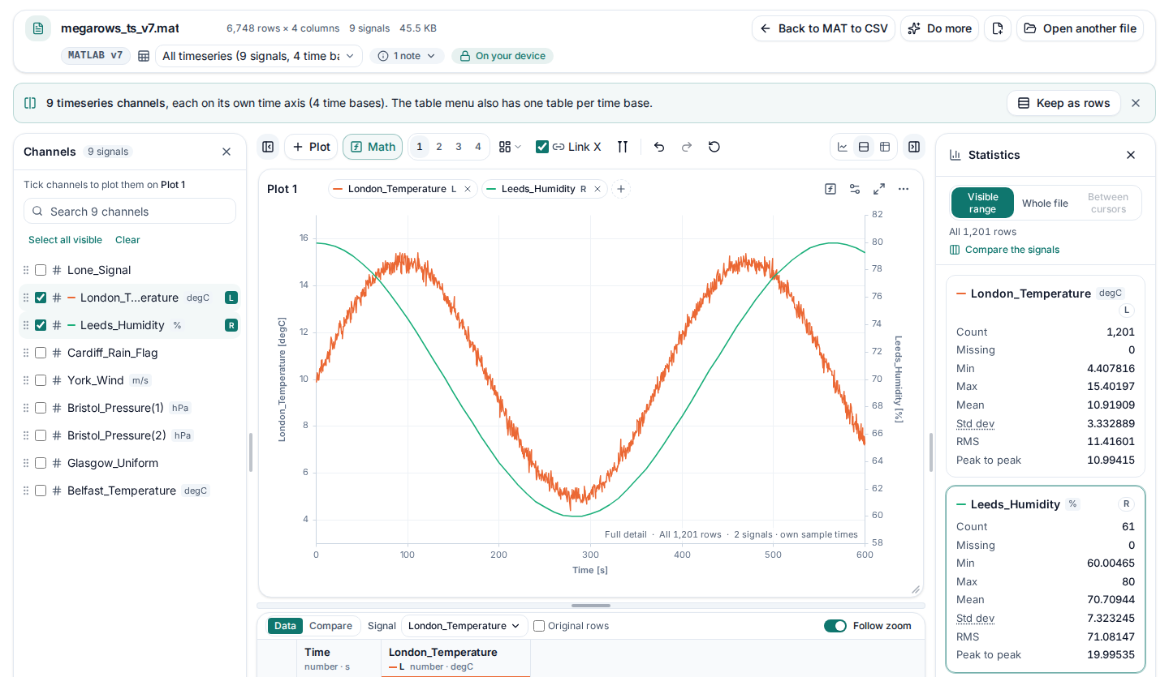This screenshot has width=1169, height=677.
Task: Enable the Original rows checkbox
Action: coord(539,626)
